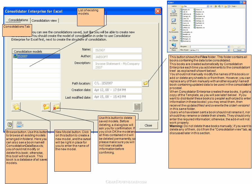Select Lima.xls in the file list
Screen dimensions: 252x184
(184, 30)
